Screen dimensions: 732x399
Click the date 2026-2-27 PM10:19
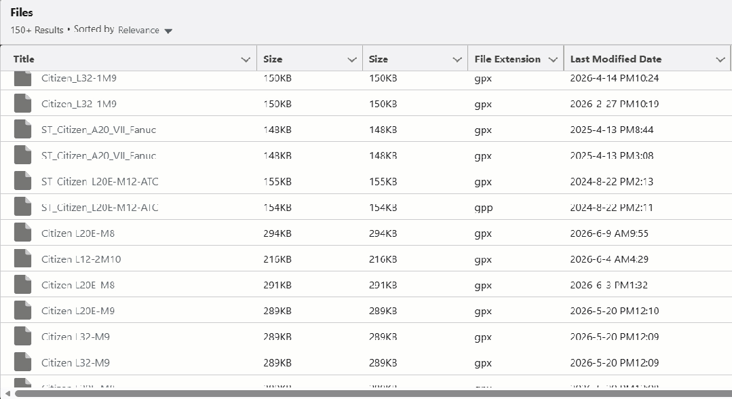coord(615,104)
